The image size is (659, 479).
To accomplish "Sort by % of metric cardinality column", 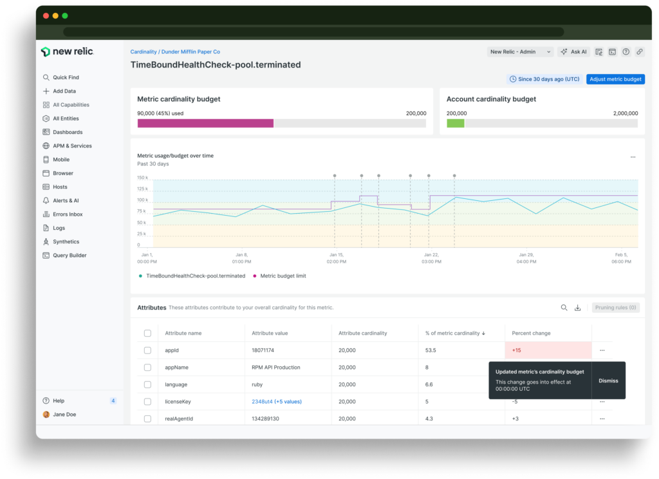I will (455, 333).
